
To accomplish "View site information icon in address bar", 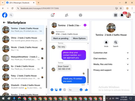I will coord(18,8).
